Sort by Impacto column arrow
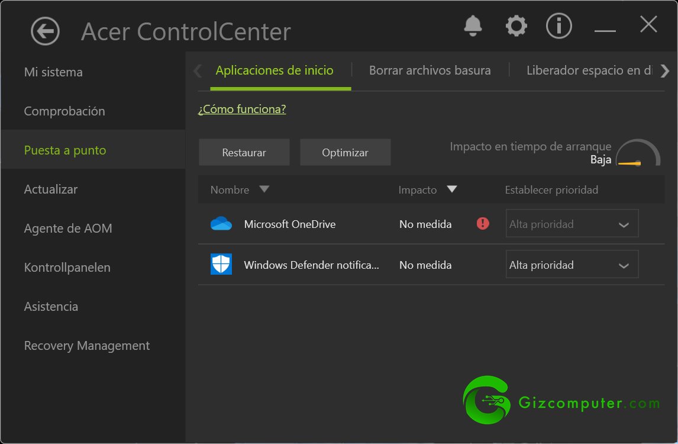678x444 pixels. (452, 189)
